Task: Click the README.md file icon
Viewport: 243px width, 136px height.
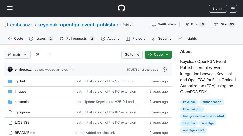Action: click(x=10, y=133)
